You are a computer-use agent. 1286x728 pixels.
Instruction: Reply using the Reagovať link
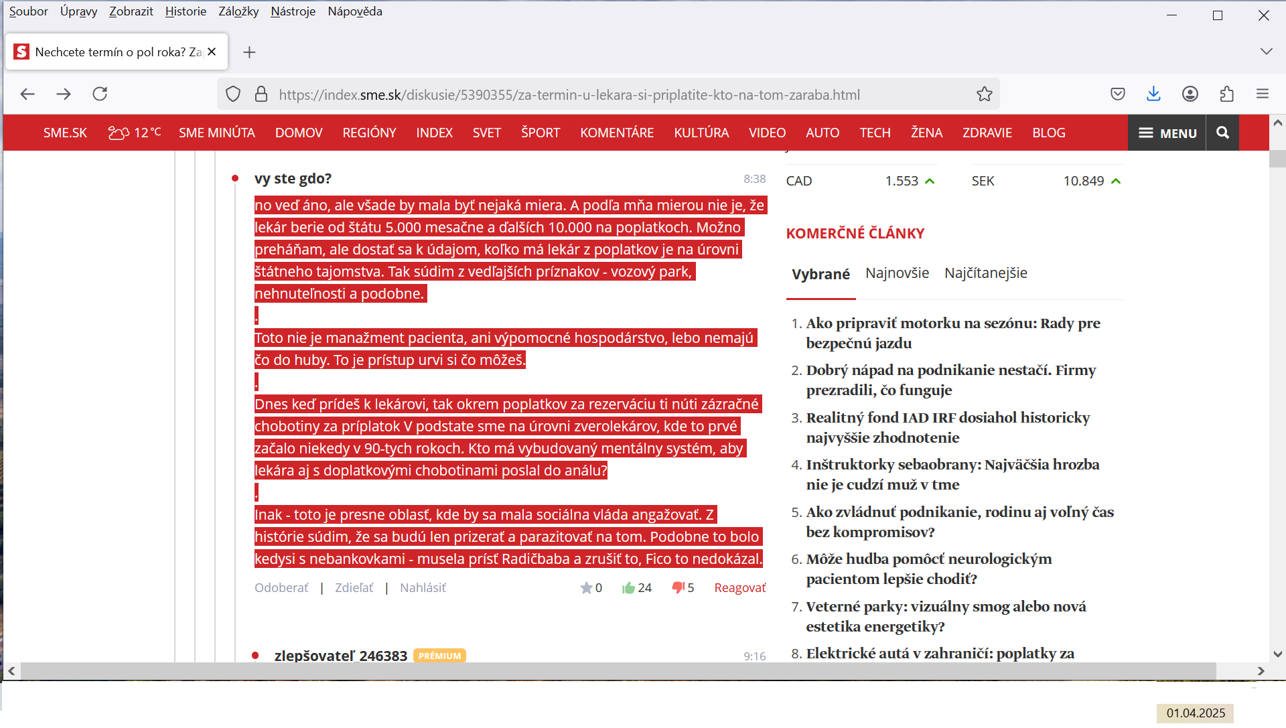point(739,588)
